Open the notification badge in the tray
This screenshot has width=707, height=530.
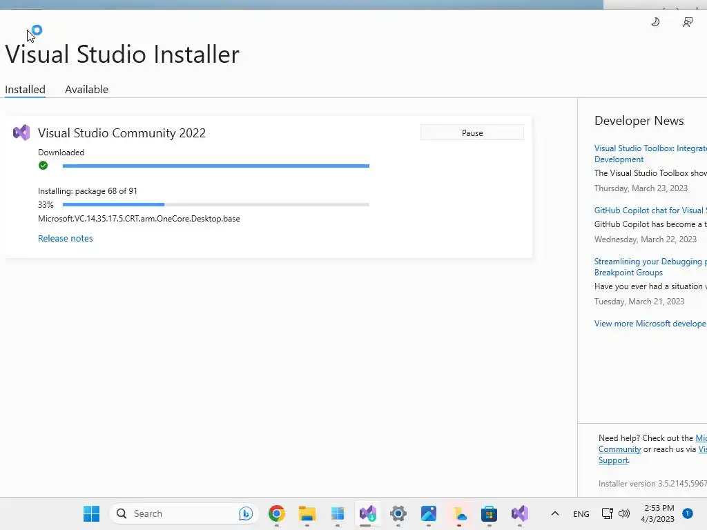[688, 513]
